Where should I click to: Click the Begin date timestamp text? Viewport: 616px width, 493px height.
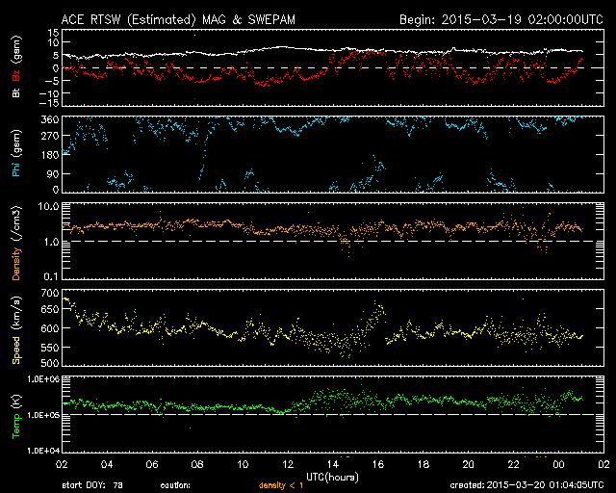pos(500,18)
